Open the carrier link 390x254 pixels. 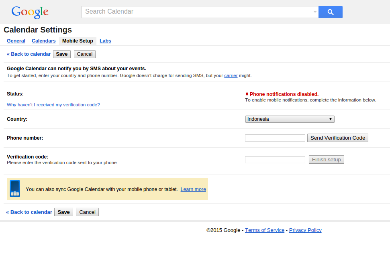coord(231,75)
